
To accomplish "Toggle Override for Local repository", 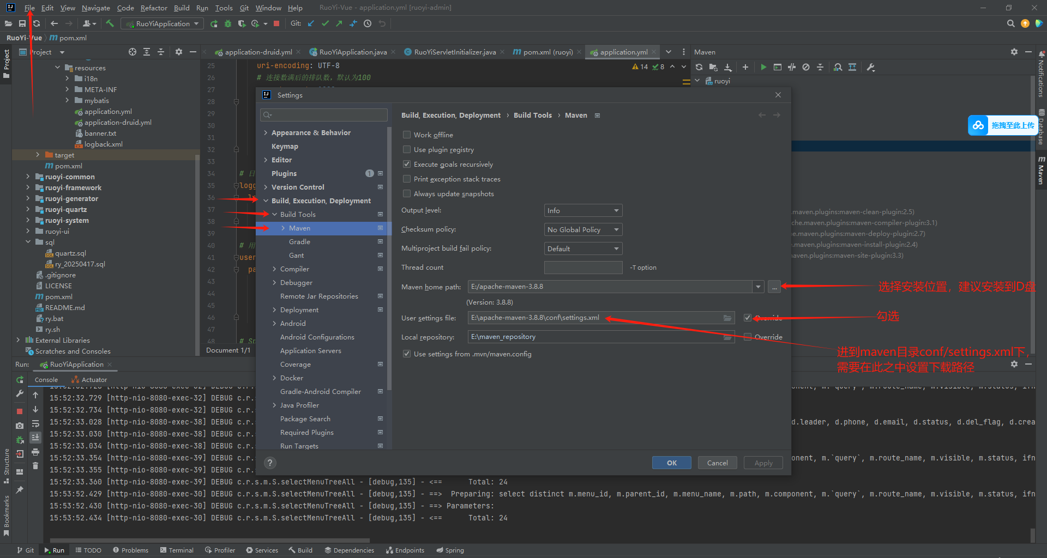I will tap(748, 337).
